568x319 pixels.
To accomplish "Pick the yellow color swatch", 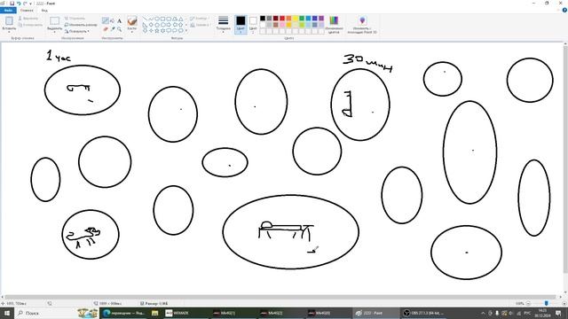I will click(296, 19).
